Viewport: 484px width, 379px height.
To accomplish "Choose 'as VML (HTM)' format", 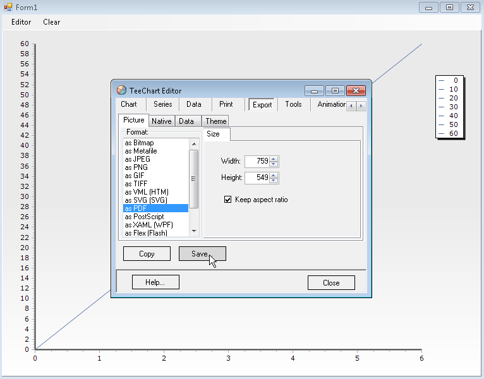I will pos(155,192).
